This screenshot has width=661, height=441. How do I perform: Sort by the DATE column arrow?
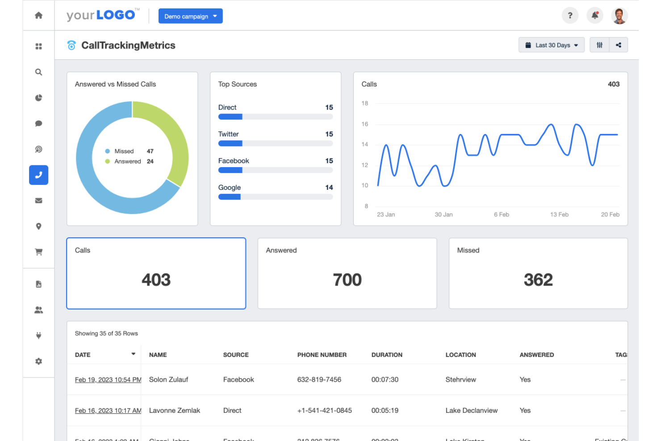click(133, 354)
